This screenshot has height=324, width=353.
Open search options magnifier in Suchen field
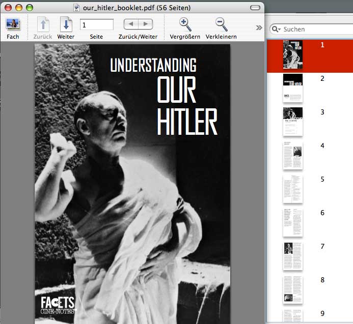click(x=277, y=30)
